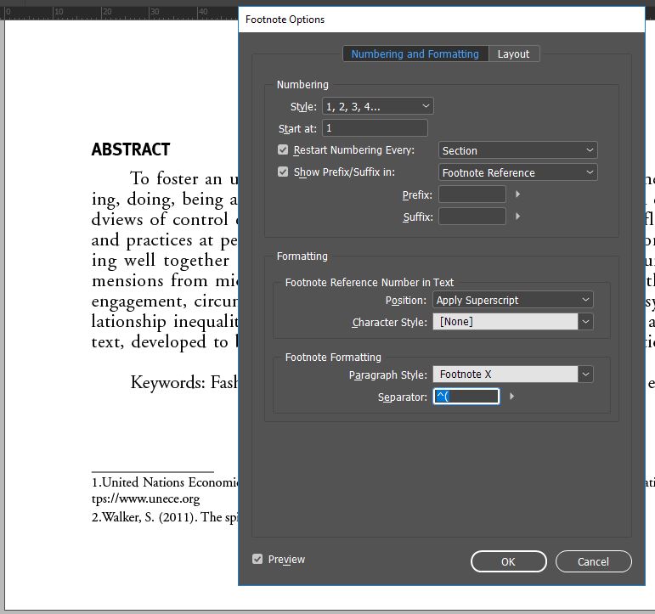Open the Character Style dropdown

pos(585,322)
